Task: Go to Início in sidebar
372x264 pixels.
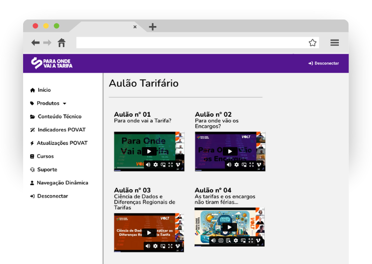Action: click(x=44, y=90)
